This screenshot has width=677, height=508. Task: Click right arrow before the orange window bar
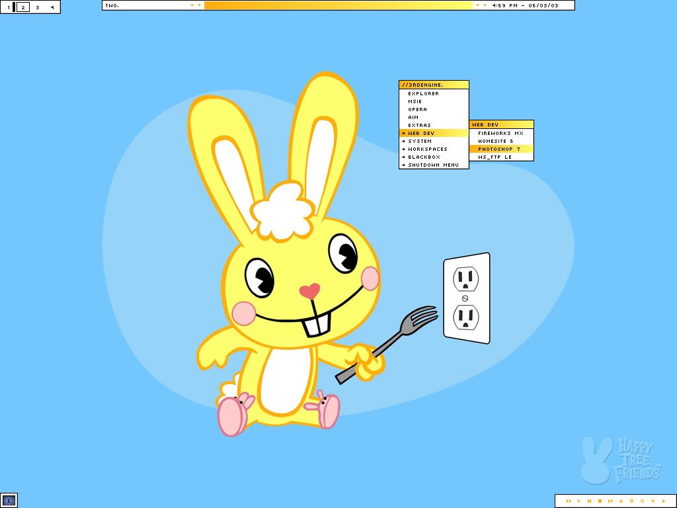point(200,5)
